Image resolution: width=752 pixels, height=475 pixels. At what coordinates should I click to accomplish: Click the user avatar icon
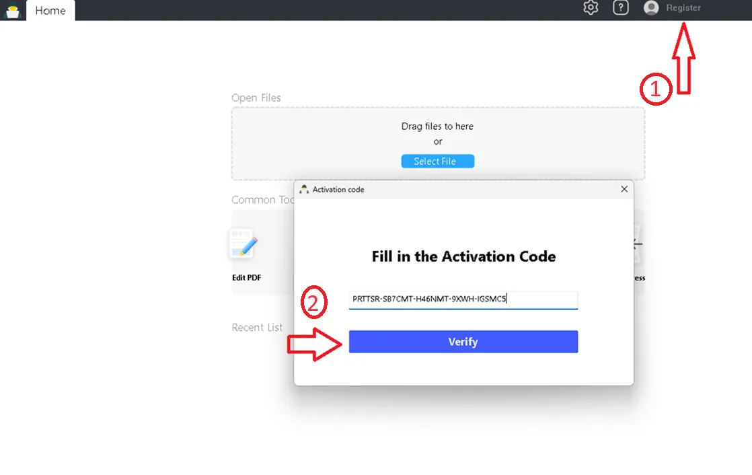pos(650,8)
